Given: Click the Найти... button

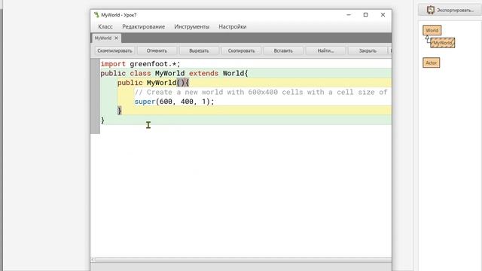Looking at the screenshot, I should [x=325, y=50].
